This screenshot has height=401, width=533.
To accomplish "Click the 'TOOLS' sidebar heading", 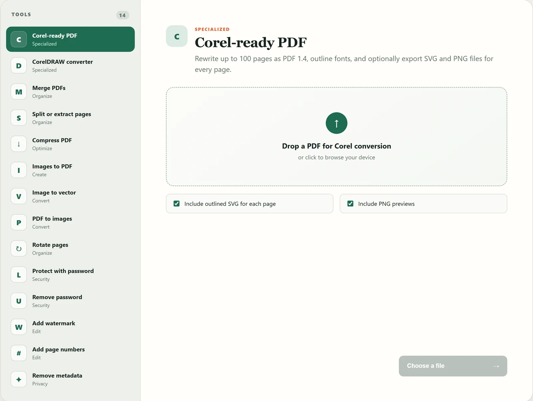I will pyautogui.click(x=21, y=14).
